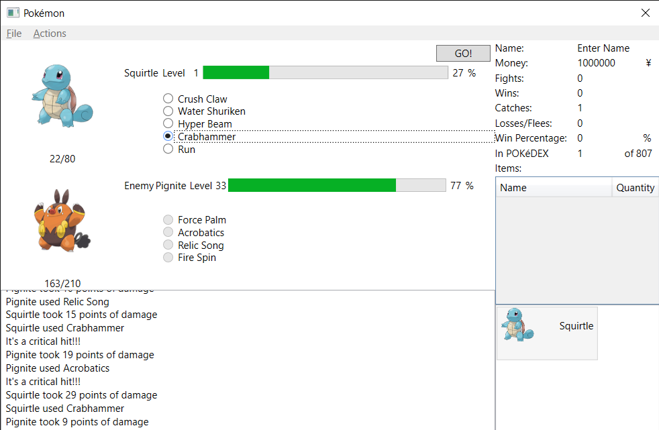Click the Pokémon app icon in title bar
Screen dimensions: 659x430
(13, 13)
